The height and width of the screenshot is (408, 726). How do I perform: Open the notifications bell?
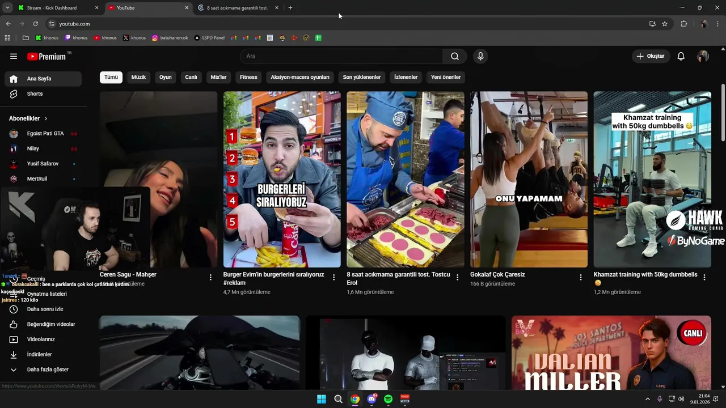681,56
